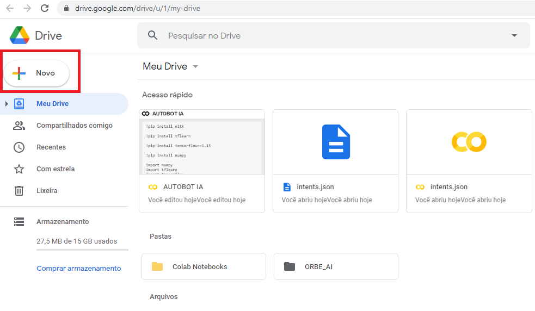This screenshot has height=311, width=535.
Task: Click the yellow Colab Notebooks folder icon
Action: 157,266
